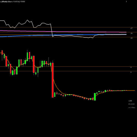Click the V: 1.1 X volume text
Screen dimensions: 137x137
[x=131, y=104]
